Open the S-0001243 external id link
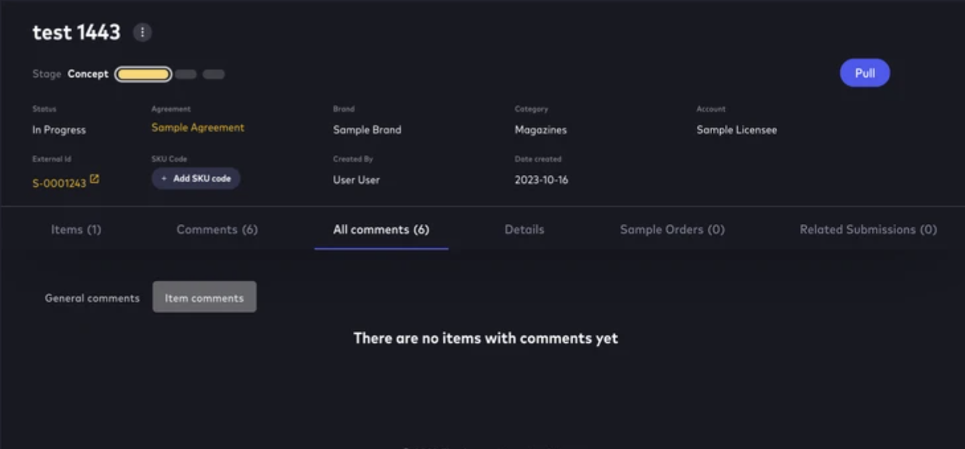The image size is (965, 449). (59, 183)
